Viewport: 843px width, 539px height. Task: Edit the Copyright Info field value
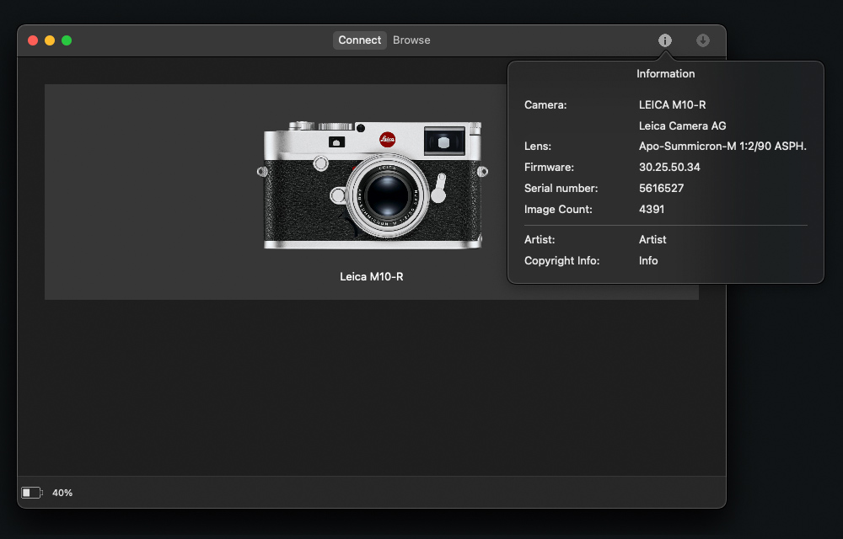648,260
